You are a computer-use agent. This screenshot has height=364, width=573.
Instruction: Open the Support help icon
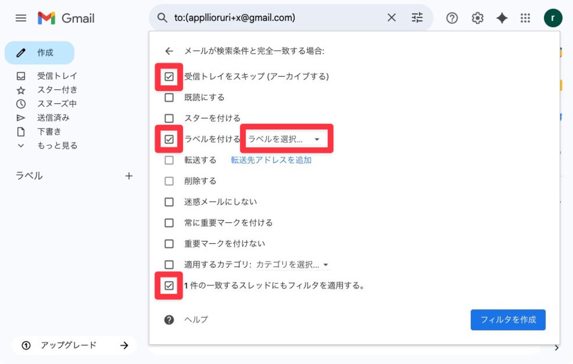(x=452, y=18)
